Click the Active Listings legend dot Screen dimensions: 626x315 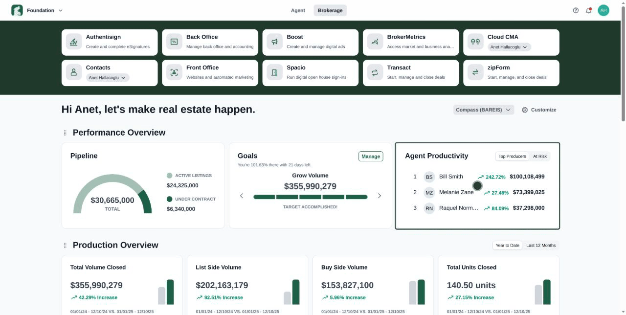pos(170,176)
